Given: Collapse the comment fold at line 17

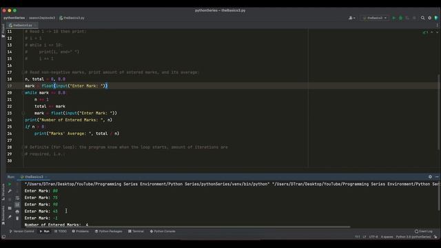Looking at the screenshot, I should pyautogui.click(x=23, y=72).
